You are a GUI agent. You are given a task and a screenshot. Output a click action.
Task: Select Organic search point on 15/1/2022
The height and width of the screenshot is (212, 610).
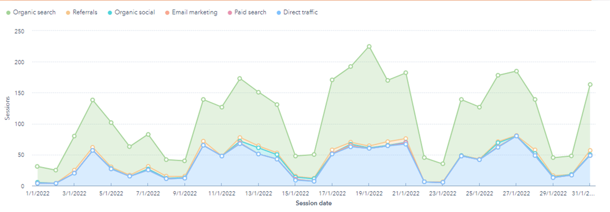[295, 156]
